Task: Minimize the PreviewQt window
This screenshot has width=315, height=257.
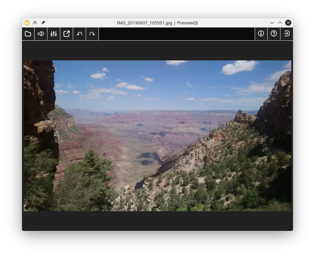Action: 272,23
